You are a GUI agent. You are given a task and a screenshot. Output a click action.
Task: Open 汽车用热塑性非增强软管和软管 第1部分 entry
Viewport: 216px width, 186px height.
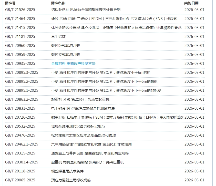tap(91, 144)
